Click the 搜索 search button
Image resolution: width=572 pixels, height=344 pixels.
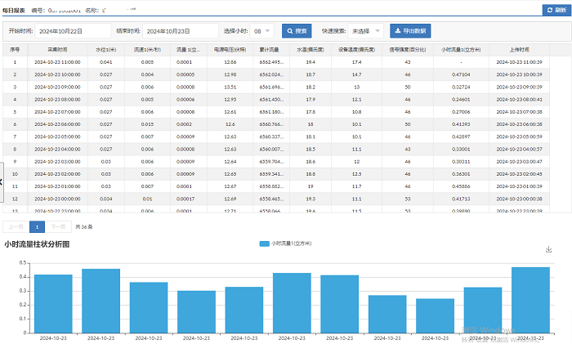click(297, 31)
